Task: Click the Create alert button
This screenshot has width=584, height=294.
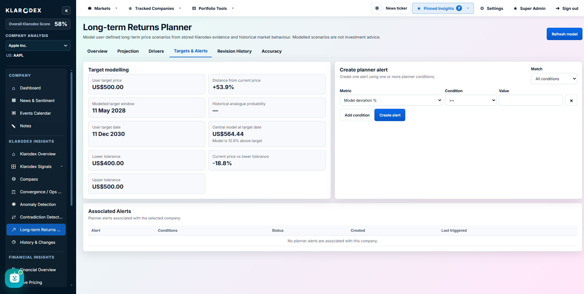Action: pyautogui.click(x=390, y=115)
